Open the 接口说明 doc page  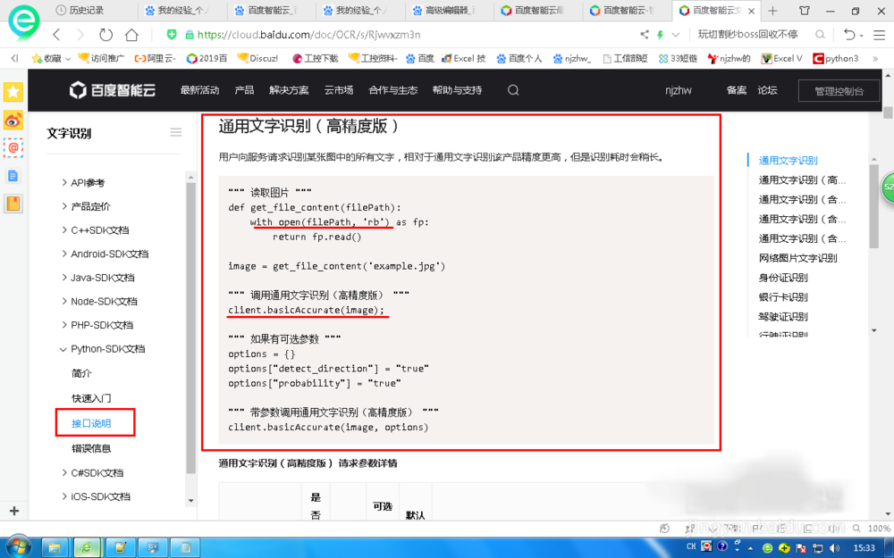pos(91,423)
